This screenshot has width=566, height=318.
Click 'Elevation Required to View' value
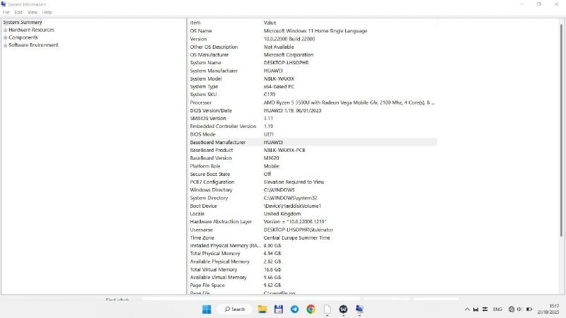[294, 182]
